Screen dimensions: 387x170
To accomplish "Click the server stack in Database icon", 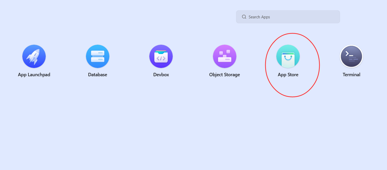I will click(98, 56).
